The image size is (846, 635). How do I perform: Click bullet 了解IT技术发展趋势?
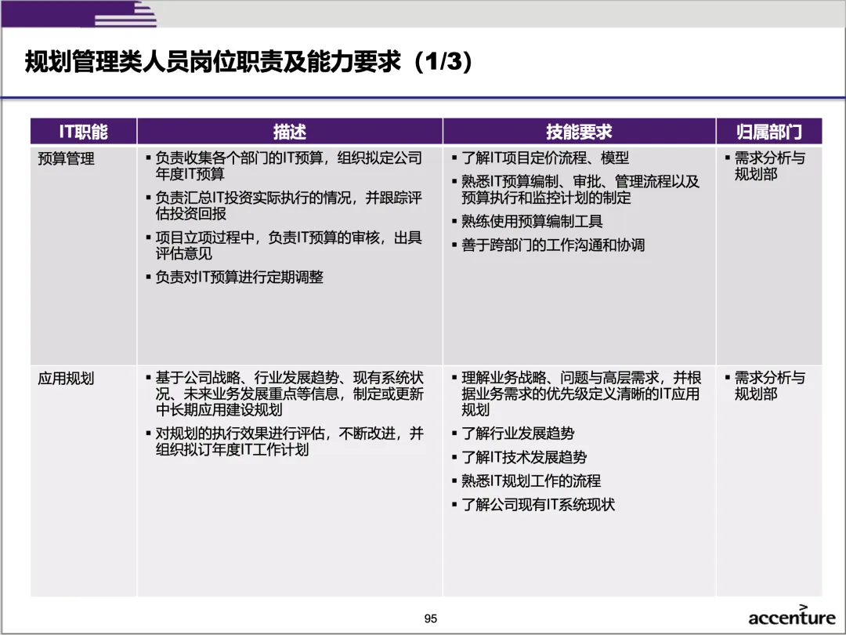(519, 457)
